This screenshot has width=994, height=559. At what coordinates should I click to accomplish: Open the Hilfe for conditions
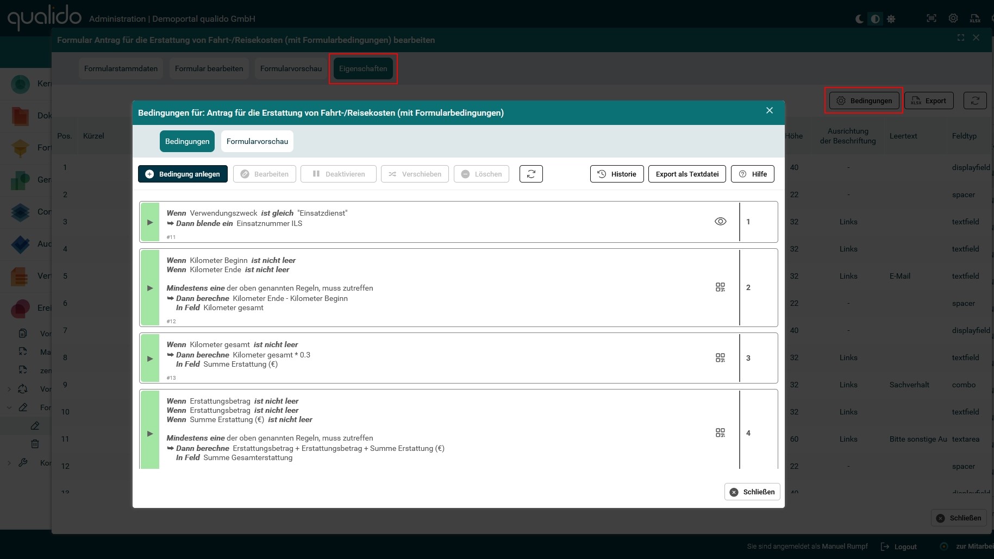[753, 174]
